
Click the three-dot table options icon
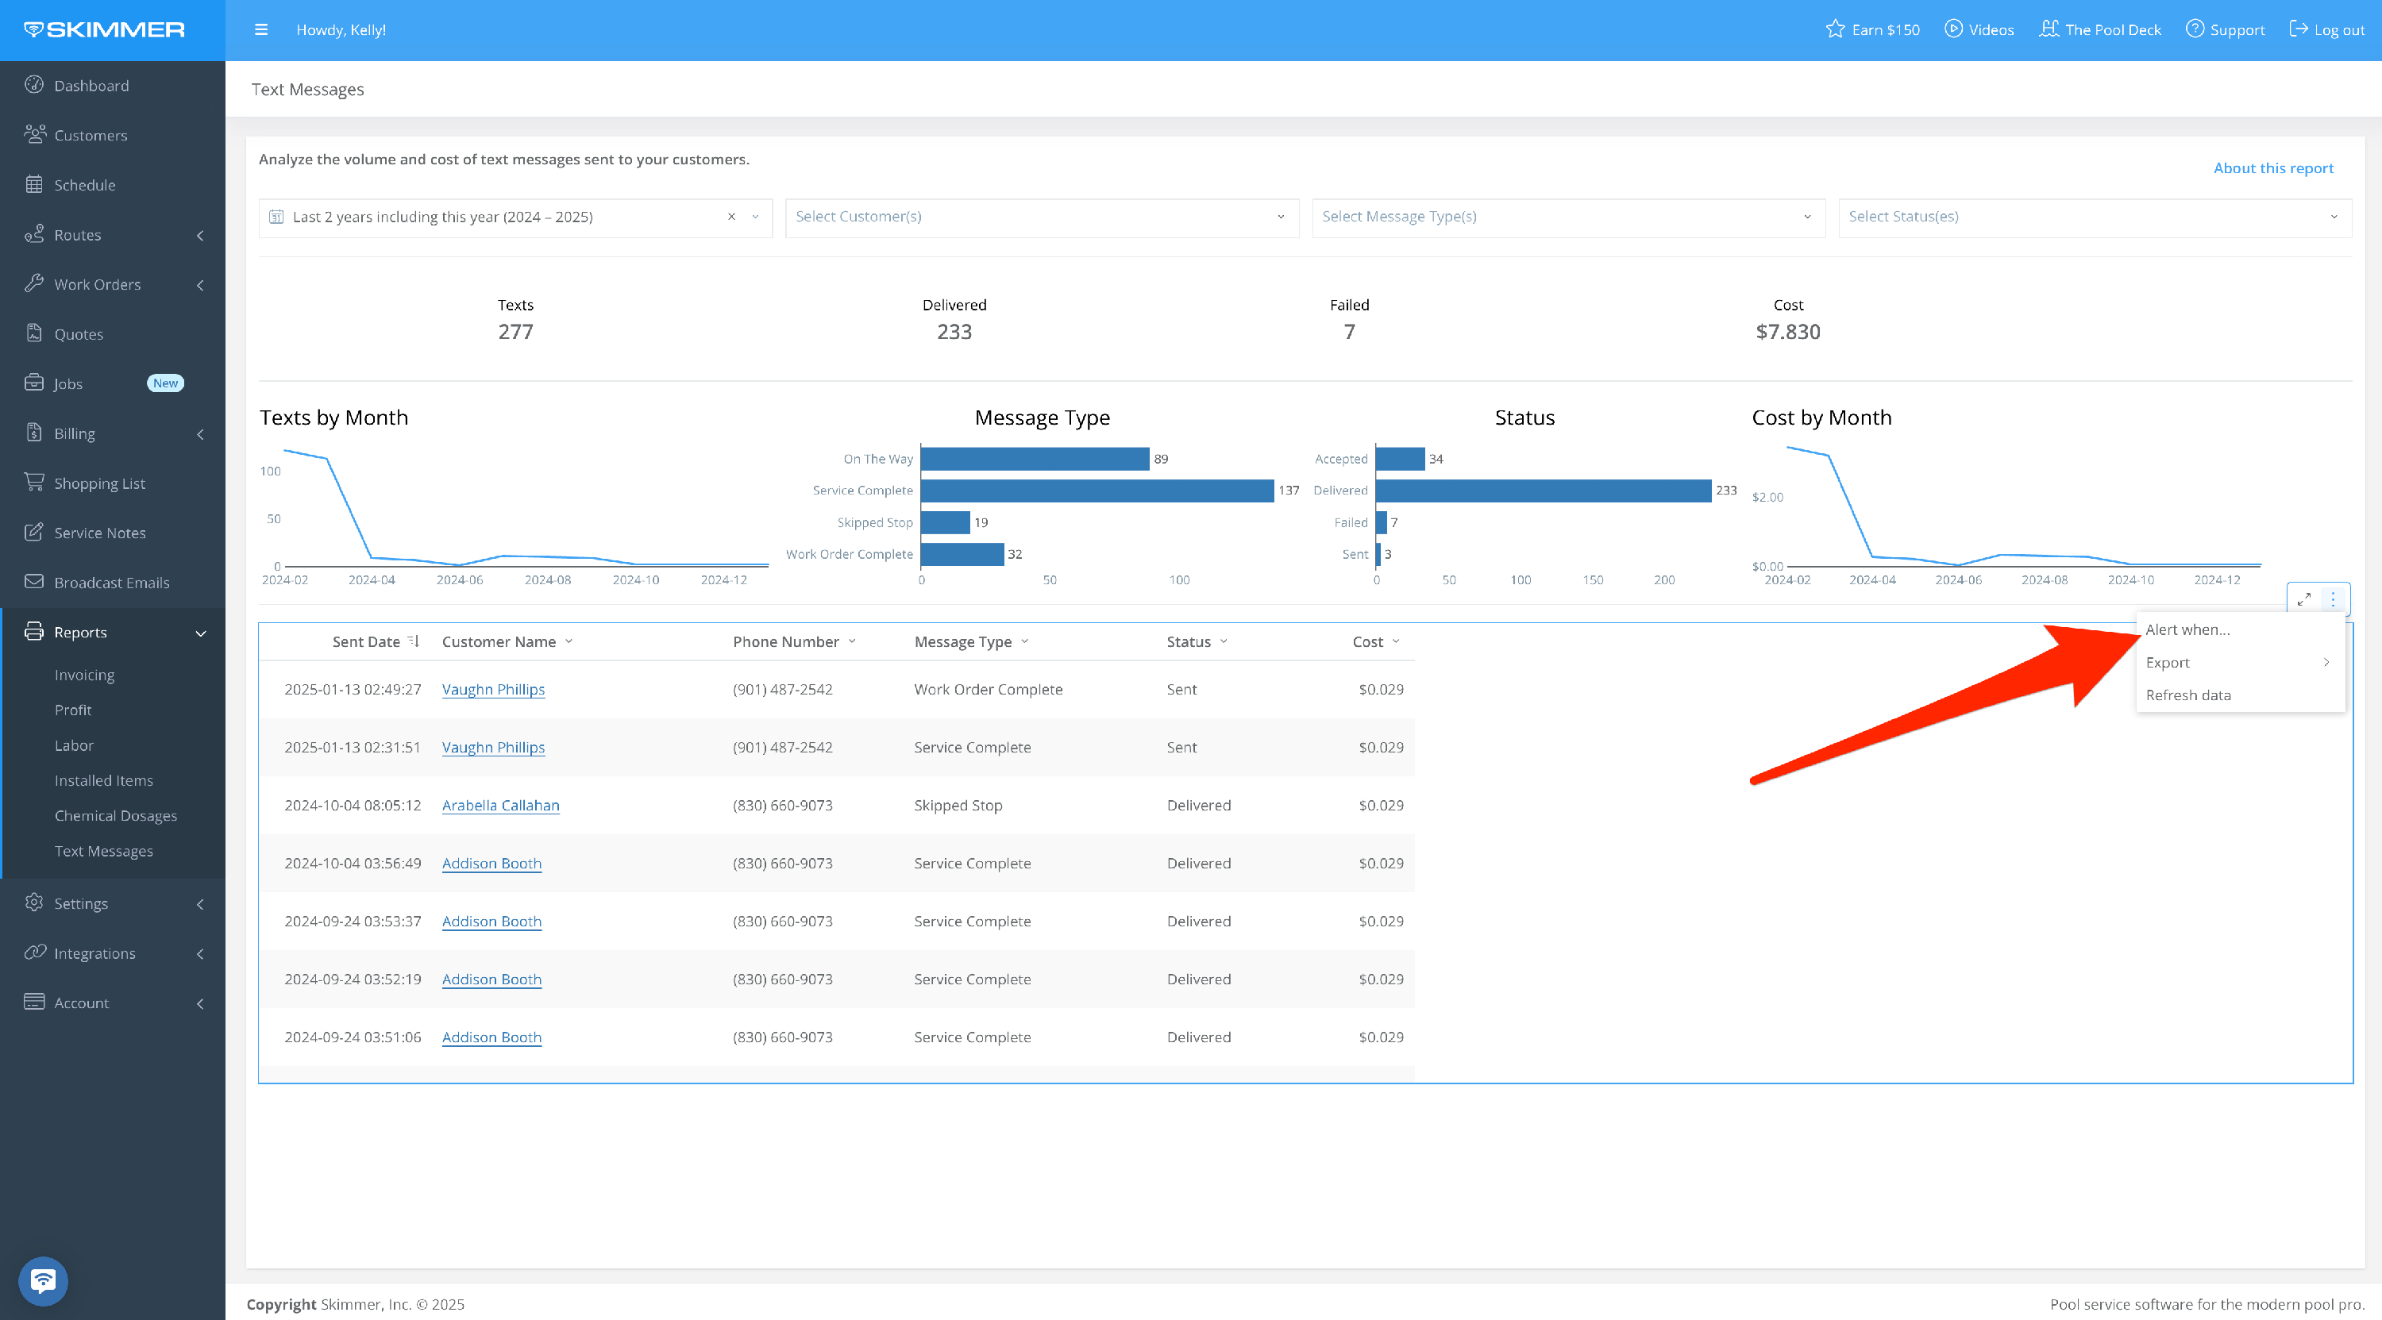[2333, 599]
